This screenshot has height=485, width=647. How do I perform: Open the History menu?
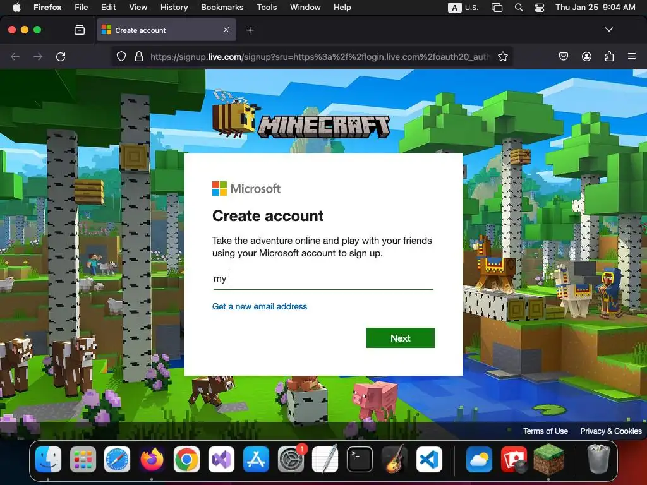[x=174, y=7]
